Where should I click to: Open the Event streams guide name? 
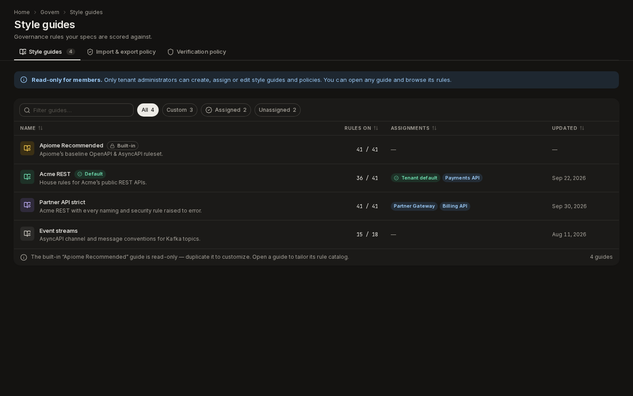click(58, 231)
